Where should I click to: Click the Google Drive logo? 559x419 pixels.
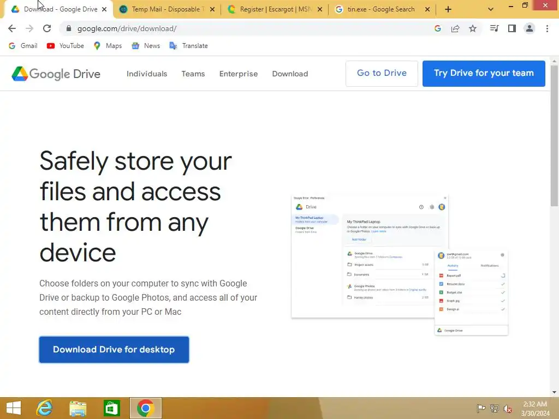[56, 74]
